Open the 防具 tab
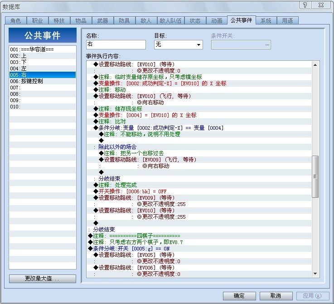 coord(124,21)
